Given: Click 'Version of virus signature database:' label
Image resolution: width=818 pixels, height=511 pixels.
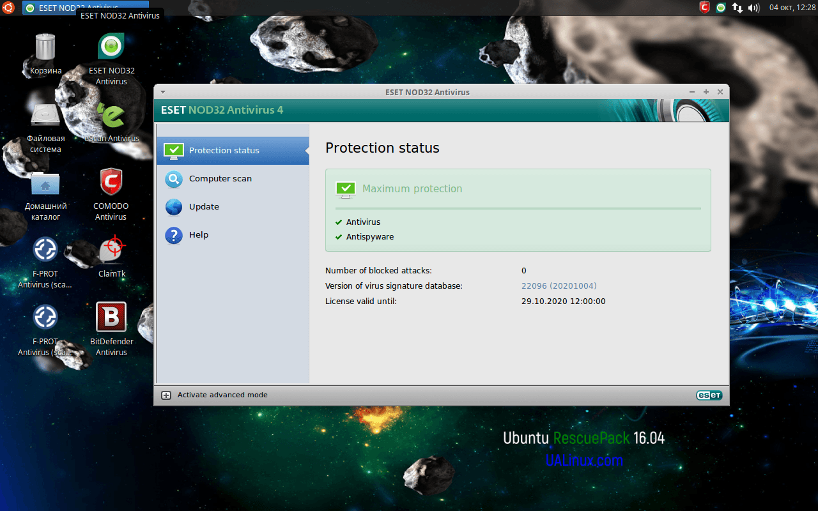Looking at the screenshot, I should [x=394, y=286].
